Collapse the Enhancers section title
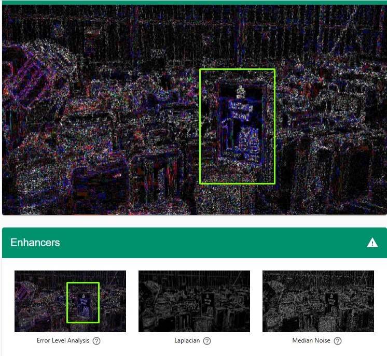The width and height of the screenshot is (387, 356). click(35, 243)
